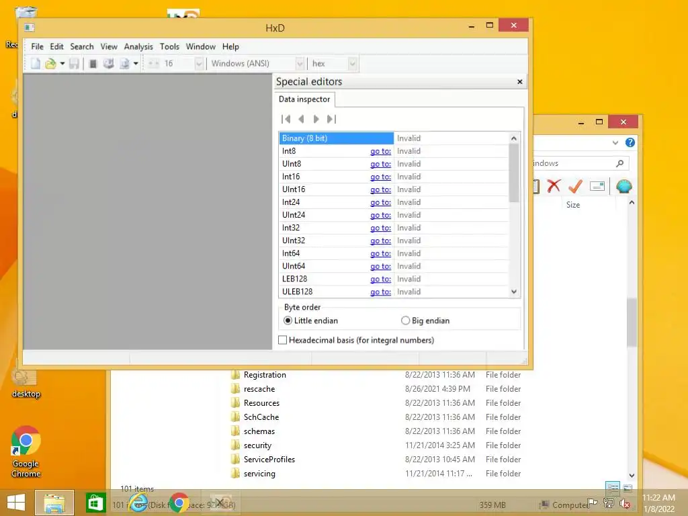Open the Edit menu in HxD
688x516 pixels.
[56, 46]
